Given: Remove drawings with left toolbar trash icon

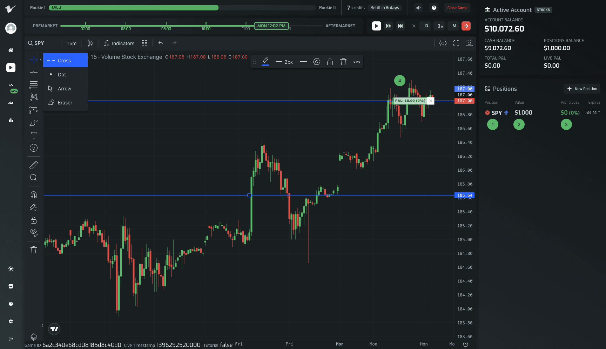Looking at the screenshot, I should click(34, 250).
